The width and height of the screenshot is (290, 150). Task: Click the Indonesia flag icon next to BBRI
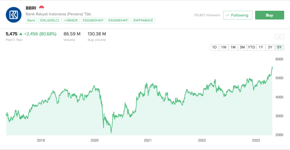(41, 8)
